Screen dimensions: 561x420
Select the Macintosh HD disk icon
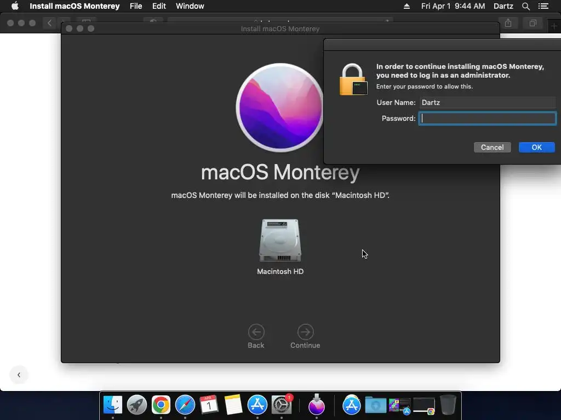coord(280,241)
